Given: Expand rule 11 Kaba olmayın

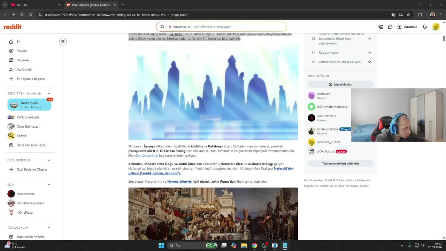Looking at the screenshot, I should tap(369, 53).
